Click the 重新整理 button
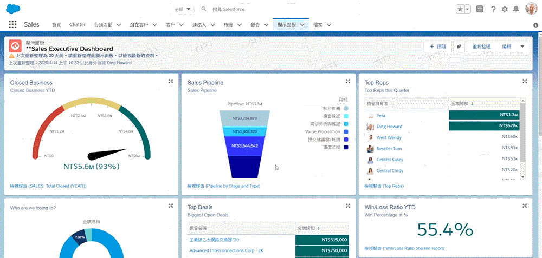The height and width of the screenshot is (258, 542). [481, 47]
